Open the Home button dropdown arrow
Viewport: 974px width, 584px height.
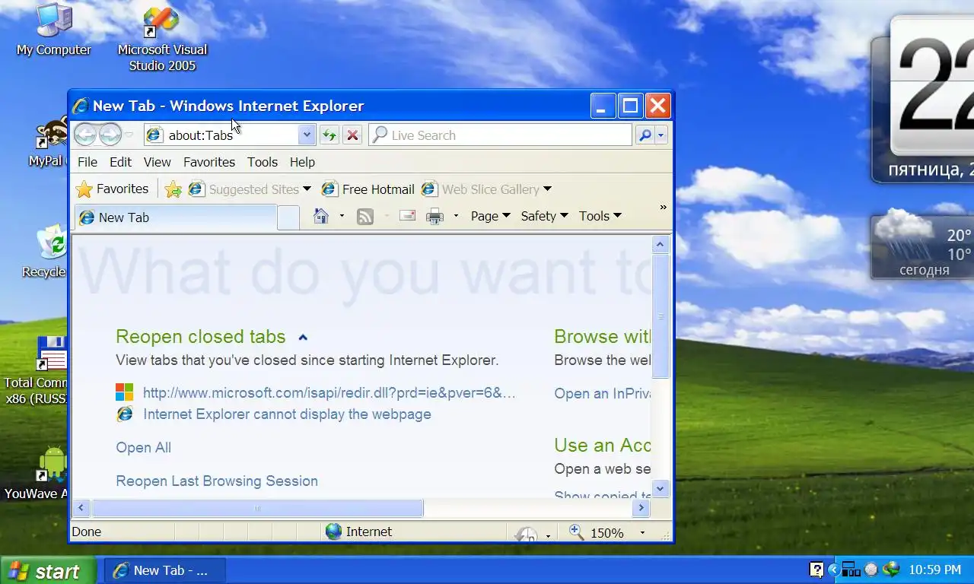click(x=342, y=216)
